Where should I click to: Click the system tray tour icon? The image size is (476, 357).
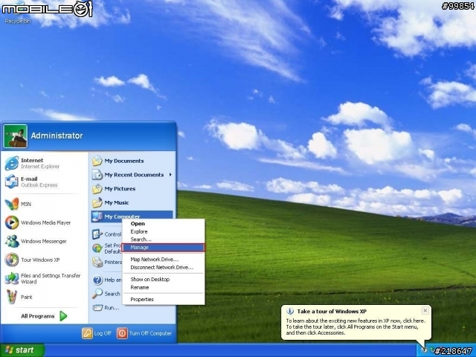point(425,350)
